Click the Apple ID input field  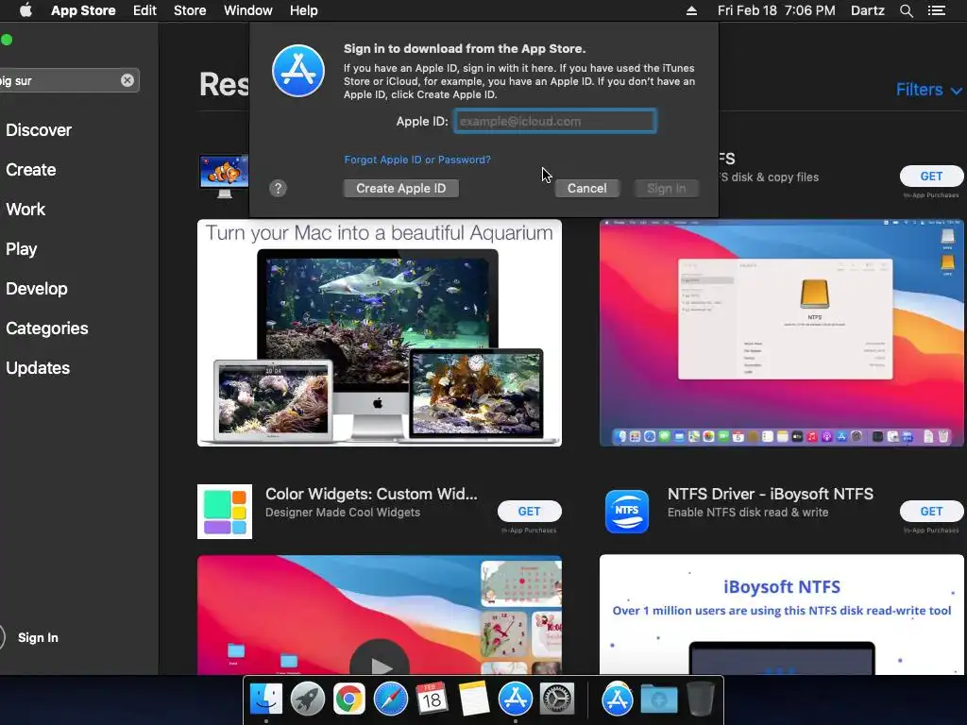555,121
